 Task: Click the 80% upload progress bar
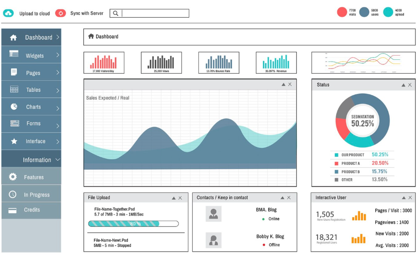coord(133,224)
